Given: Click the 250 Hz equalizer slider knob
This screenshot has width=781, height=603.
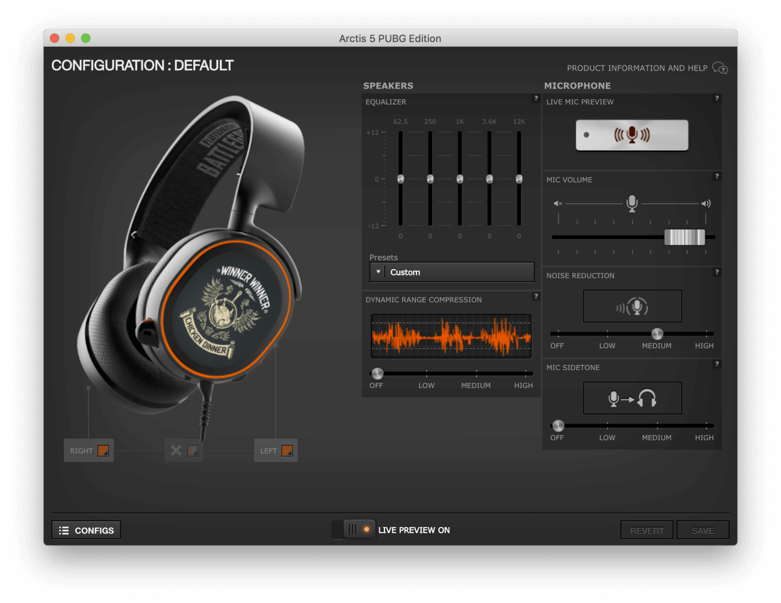Looking at the screenshot, I should [x=430, y=179].
